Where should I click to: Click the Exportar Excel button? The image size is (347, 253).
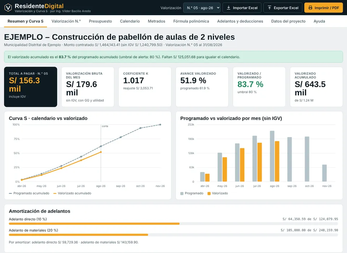(283, 8)
